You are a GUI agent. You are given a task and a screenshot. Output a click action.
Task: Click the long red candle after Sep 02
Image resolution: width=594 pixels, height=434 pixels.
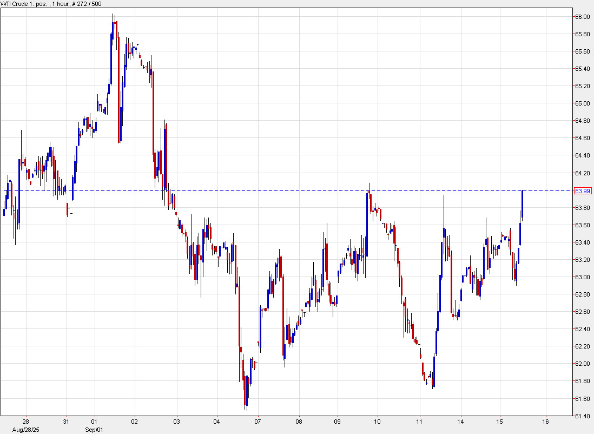click(154, 119)
